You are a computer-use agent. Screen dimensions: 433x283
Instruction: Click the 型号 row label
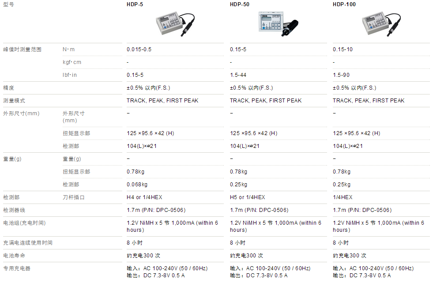(8, 4)
